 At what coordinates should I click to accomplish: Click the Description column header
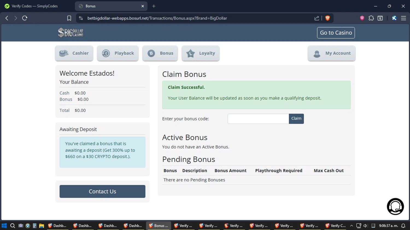[x=195, y=171]
